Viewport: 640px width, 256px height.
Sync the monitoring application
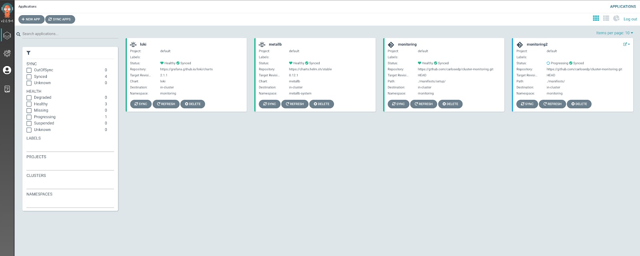(x=398, y=104)
